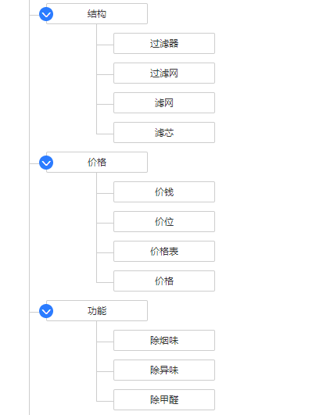Select the 价格 child node below 价格表

[164, 281]
